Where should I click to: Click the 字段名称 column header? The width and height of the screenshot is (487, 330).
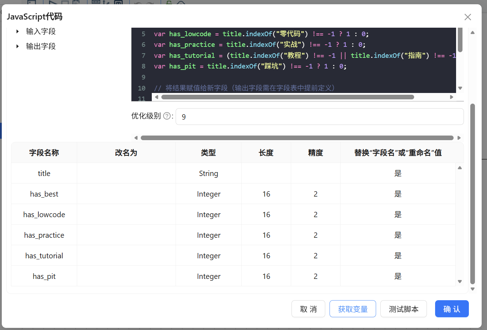tap(44, 153)
